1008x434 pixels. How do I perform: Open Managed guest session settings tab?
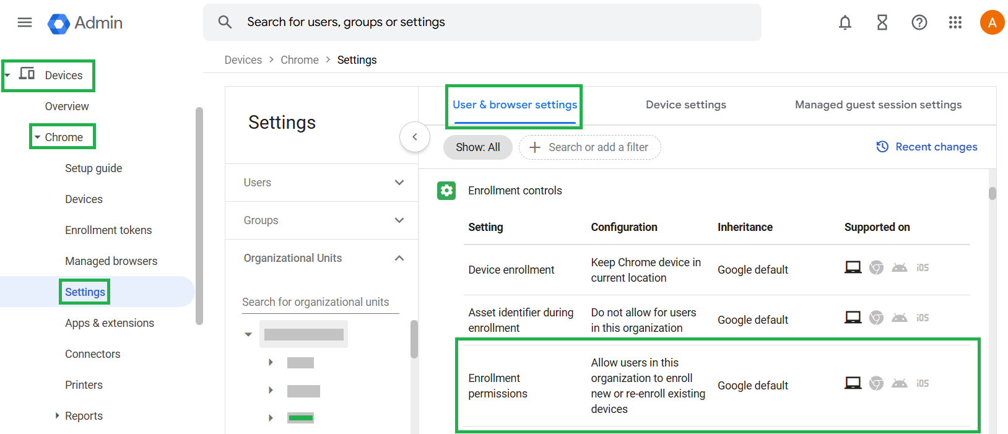879,105
